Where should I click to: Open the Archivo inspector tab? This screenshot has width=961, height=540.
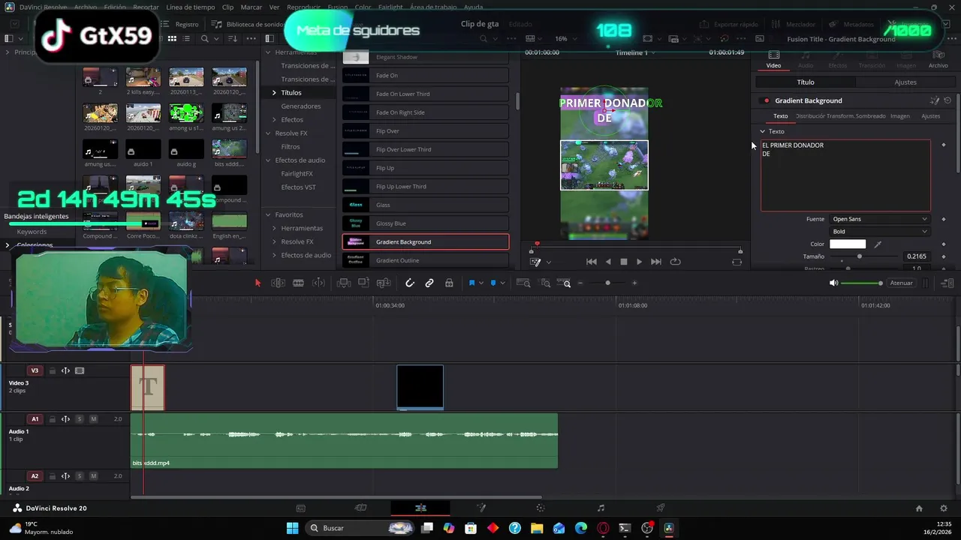[938, 59]
